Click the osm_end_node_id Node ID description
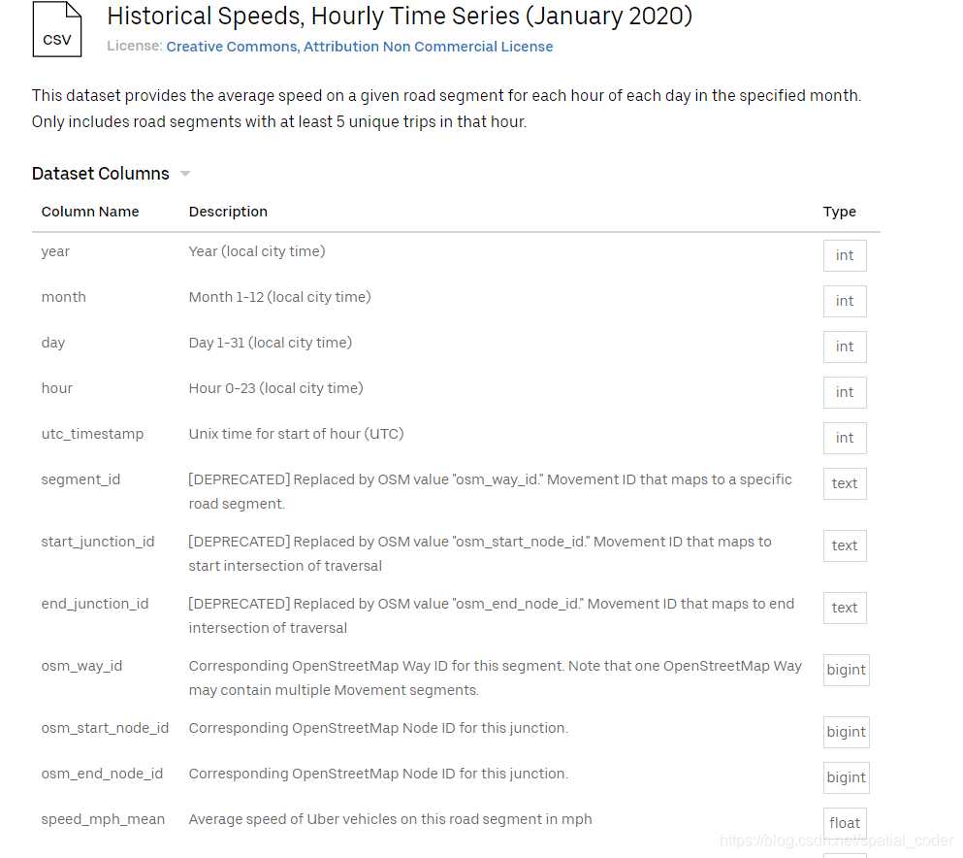 (378, 774)
